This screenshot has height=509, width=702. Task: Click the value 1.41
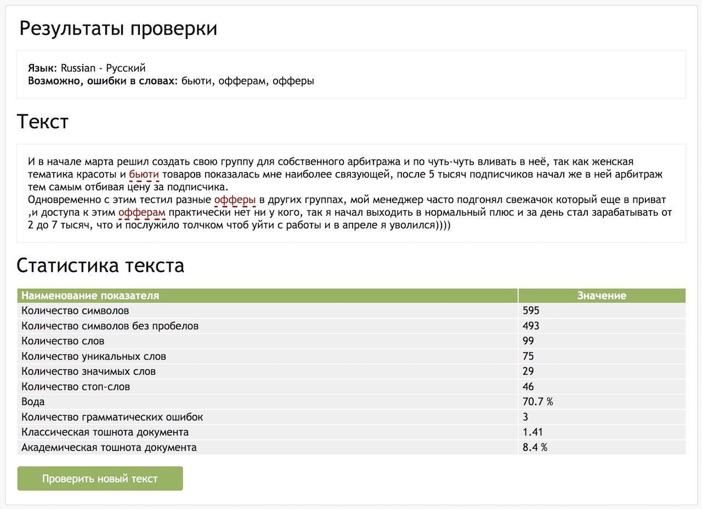533,432
